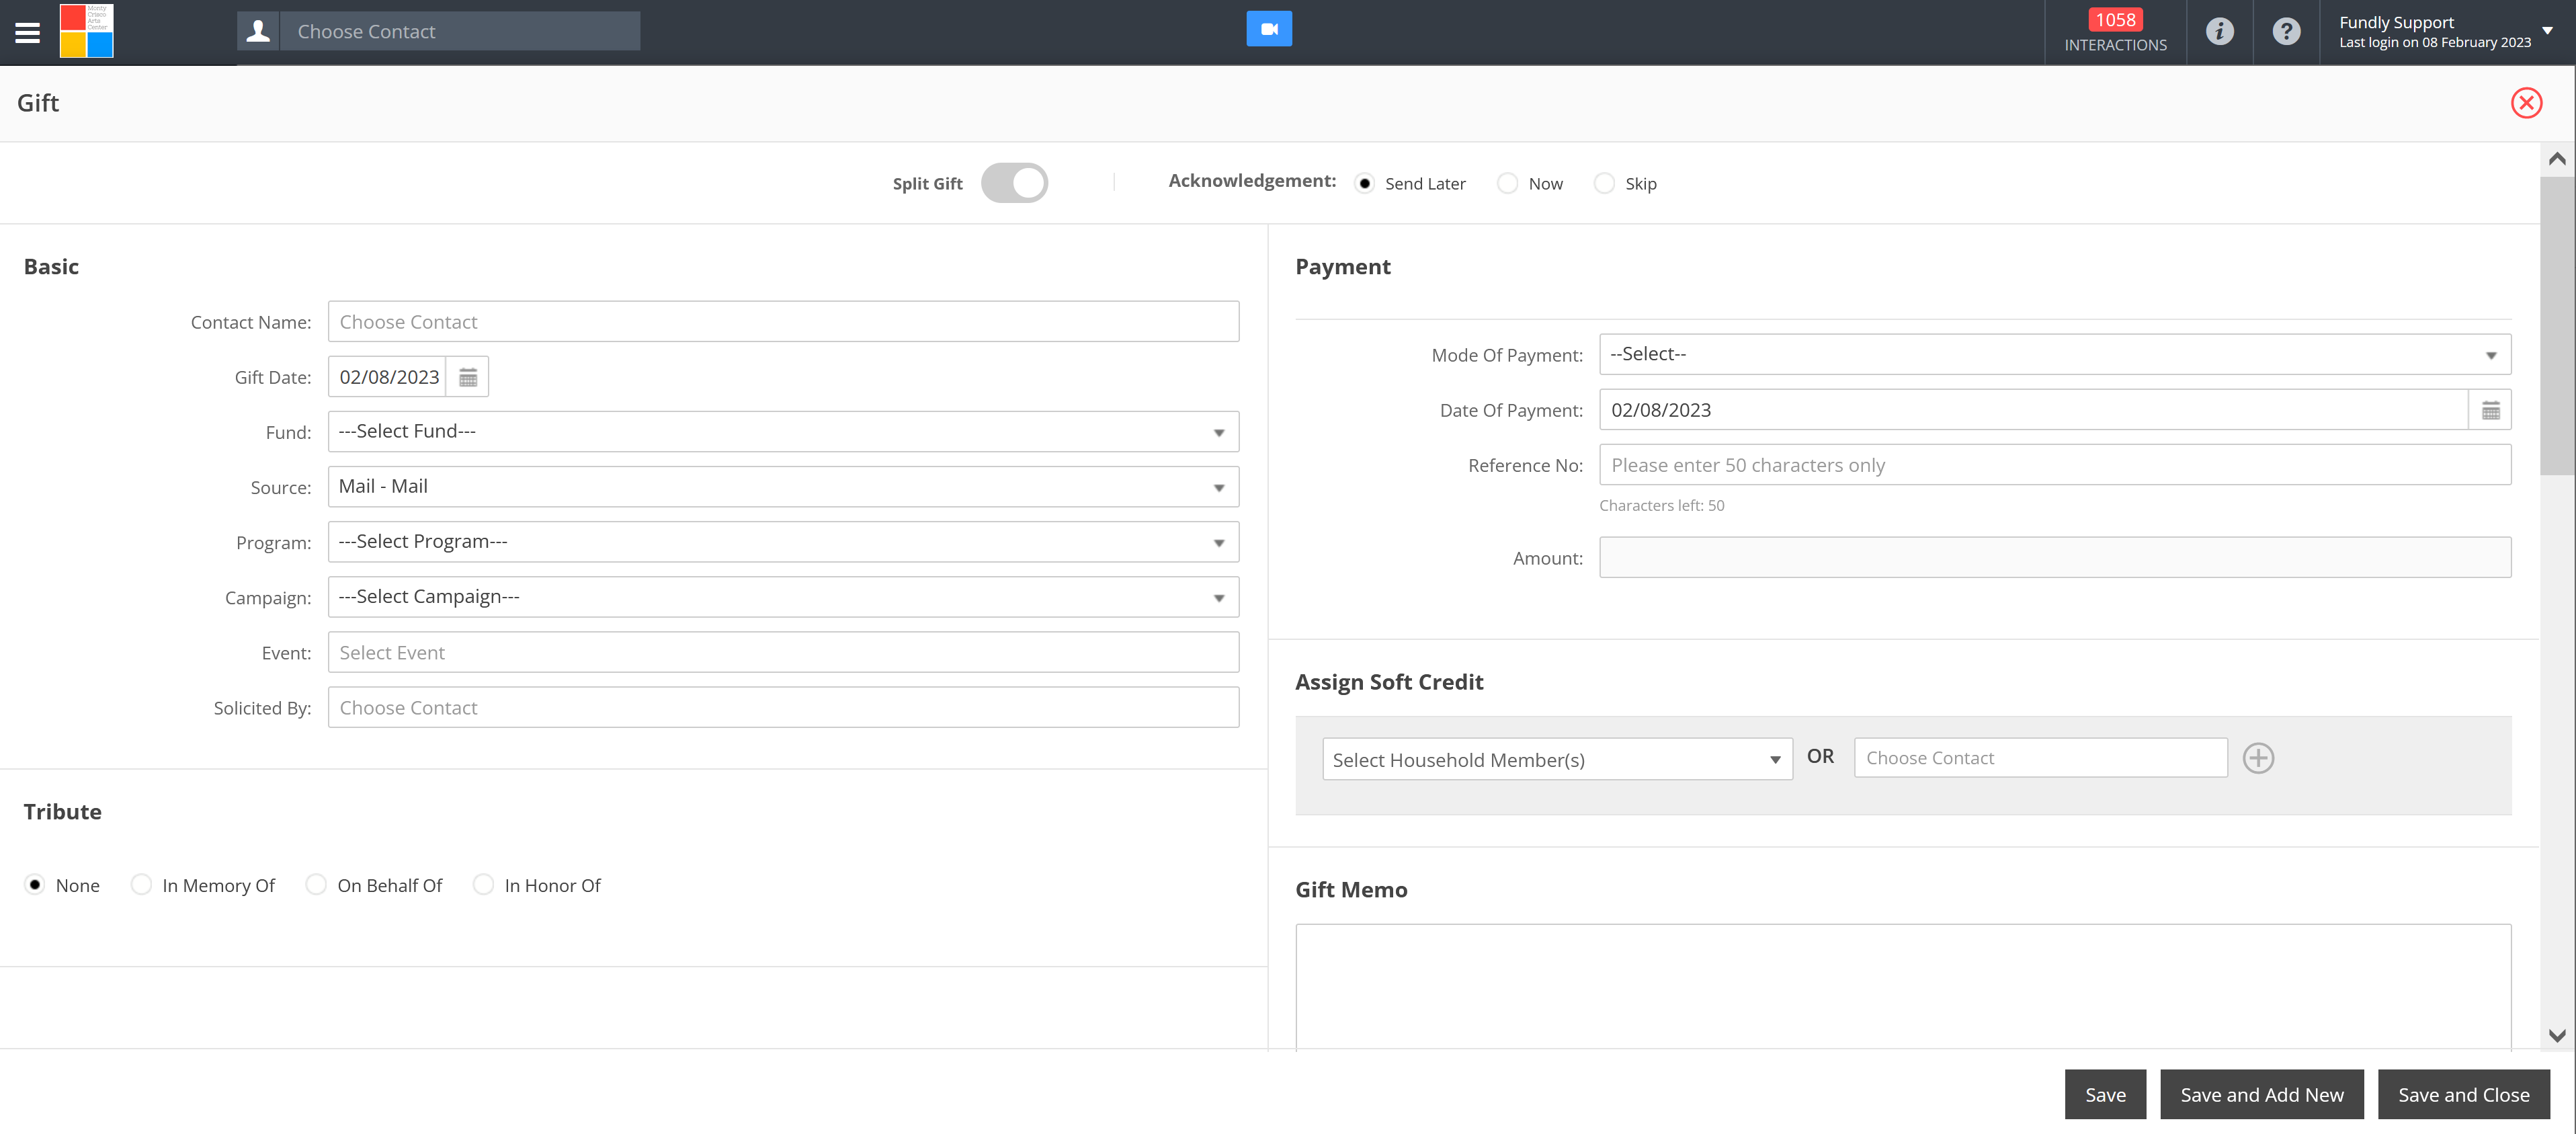The height and width of the screenshot is (1134, 2576).
Task: Click the plus icon to add soft credit
Action: [2259, 758]
